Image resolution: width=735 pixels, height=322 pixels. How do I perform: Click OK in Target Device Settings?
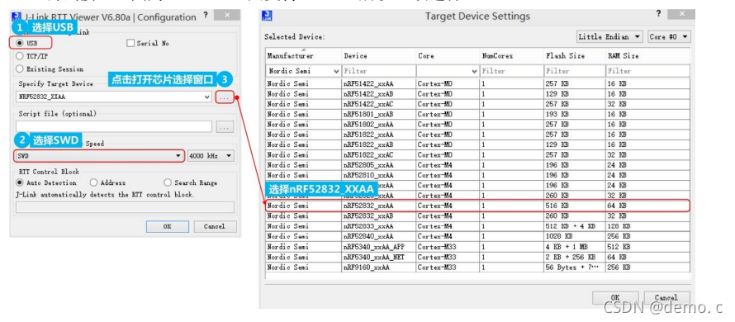615,297
